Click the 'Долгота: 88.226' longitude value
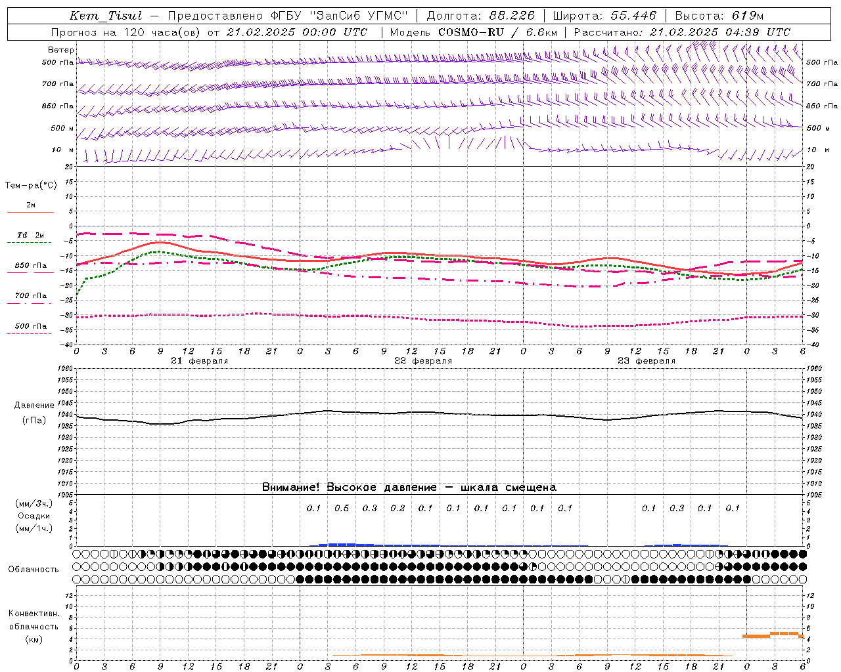The height and width of the screenshot is (672, 841). (481, 16)
